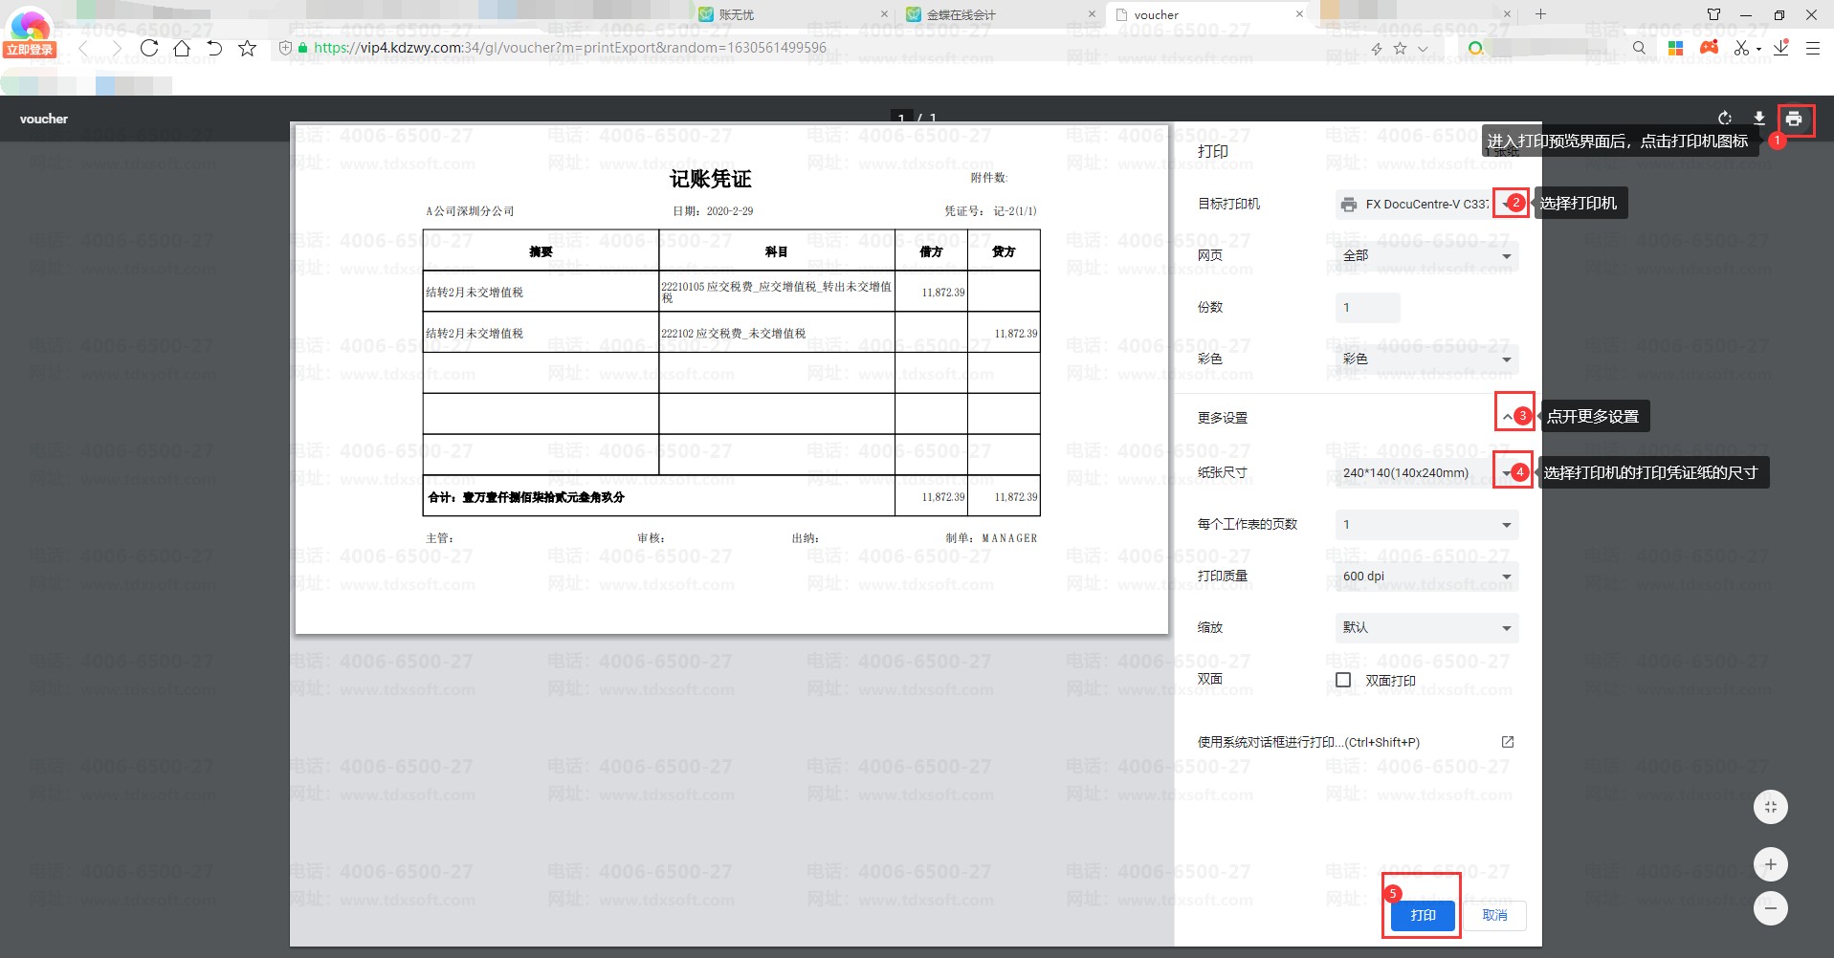Reload the page with browser refresh icon
Image resolution: width=1834 pixels, height=958 pixels.
pos(149,48)
